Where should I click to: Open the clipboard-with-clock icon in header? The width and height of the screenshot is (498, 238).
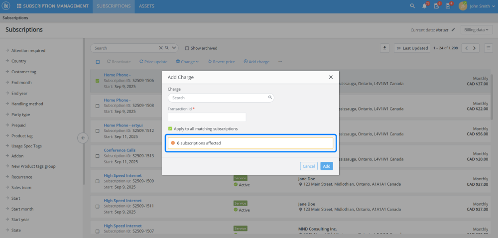pyautogui.click(x=436, y=6)
